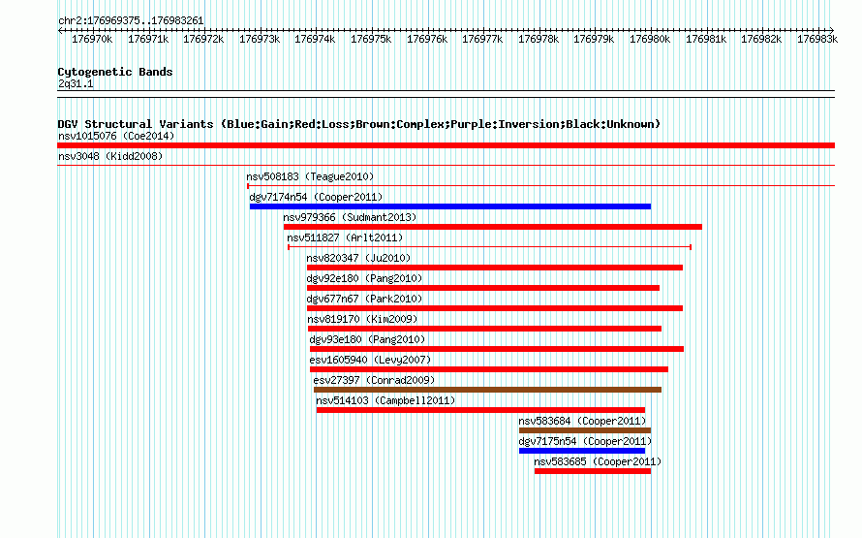Screen dimensions: 862x538
Task: Click the 176975k ruler tick label
Action: (371, 39)
